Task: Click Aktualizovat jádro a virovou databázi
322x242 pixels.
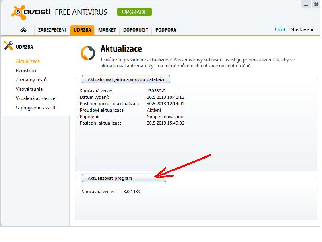Action: 126,79
